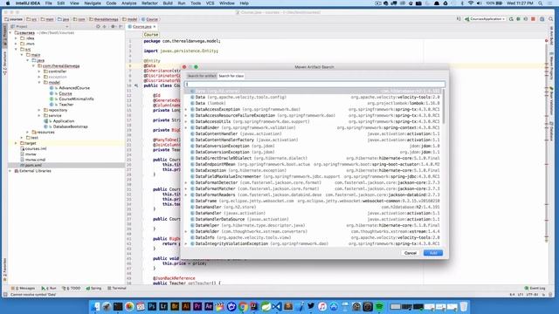The height and width of the screenshot is (314, 559).
Task: Click the Run button in the IDE toolbar
Action: coord(511,19)
